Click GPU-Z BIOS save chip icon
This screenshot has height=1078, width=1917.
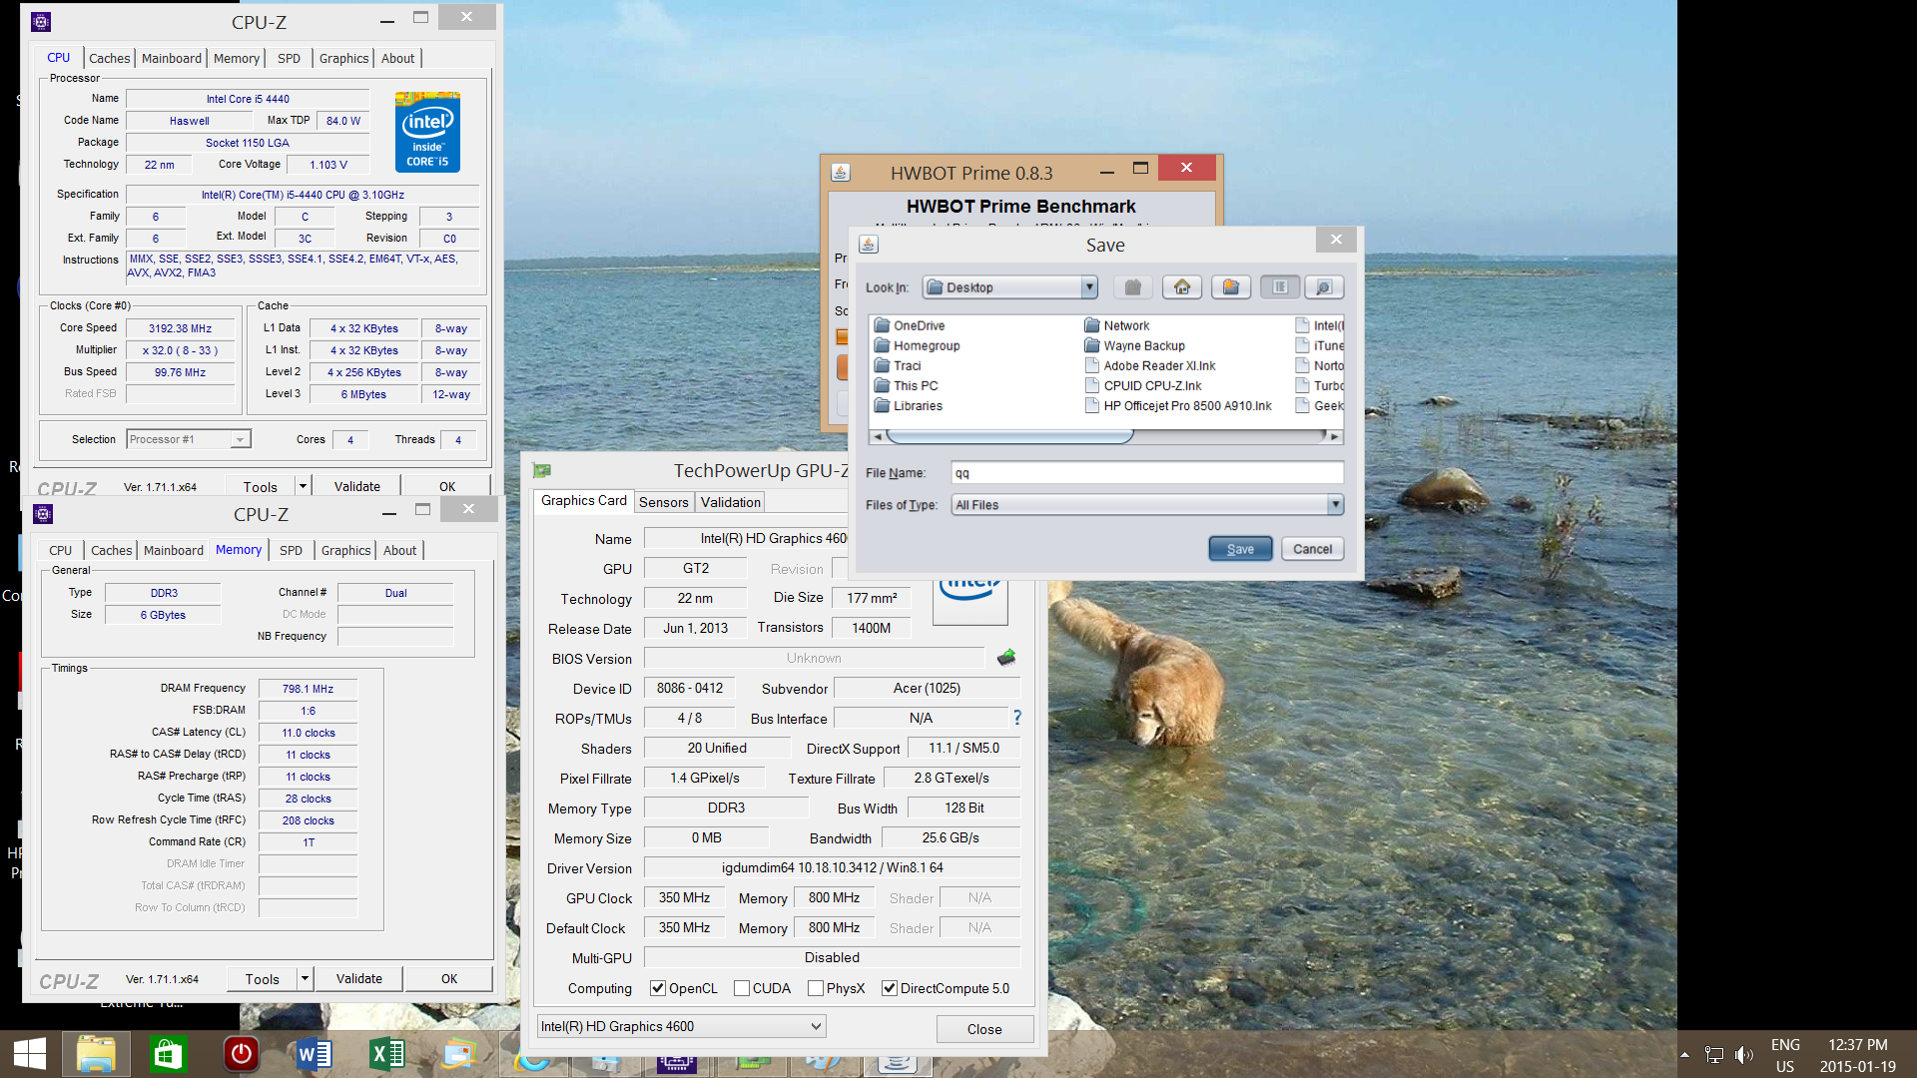1006,657
